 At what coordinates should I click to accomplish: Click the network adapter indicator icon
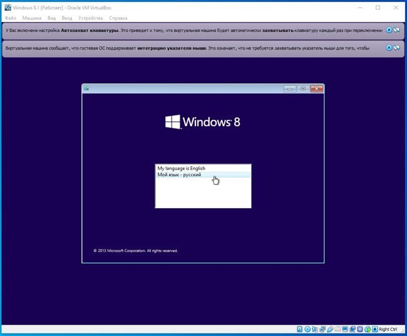(x=322, y=329)
